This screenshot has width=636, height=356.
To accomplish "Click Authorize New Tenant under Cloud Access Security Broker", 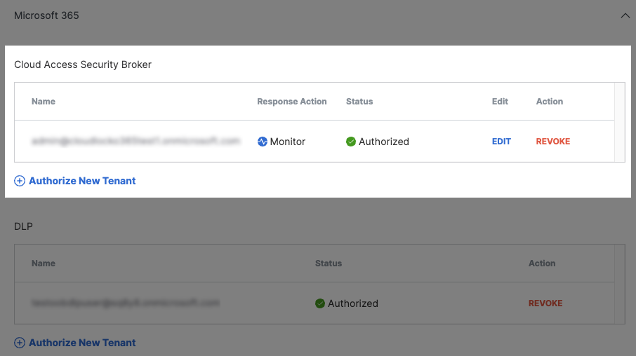I will (82, 181).
